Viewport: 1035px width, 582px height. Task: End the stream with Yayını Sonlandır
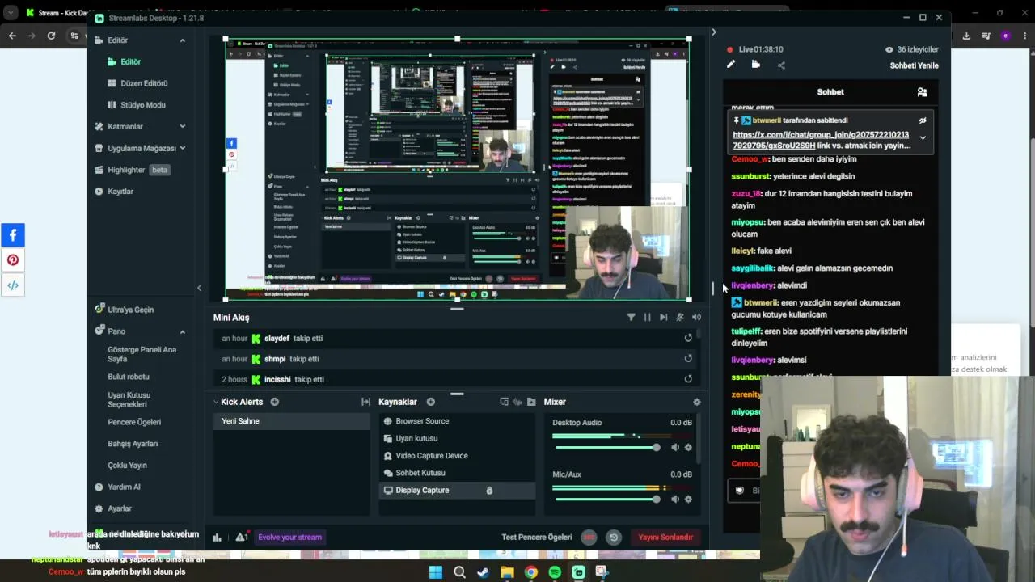tap(665, 538)
